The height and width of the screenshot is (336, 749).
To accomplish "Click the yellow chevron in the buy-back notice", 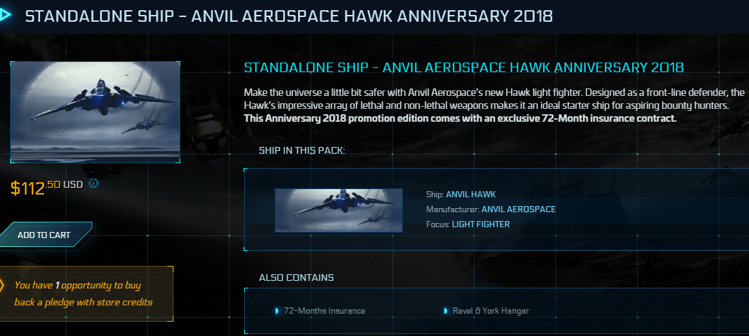I will click(x=3, y=285).
